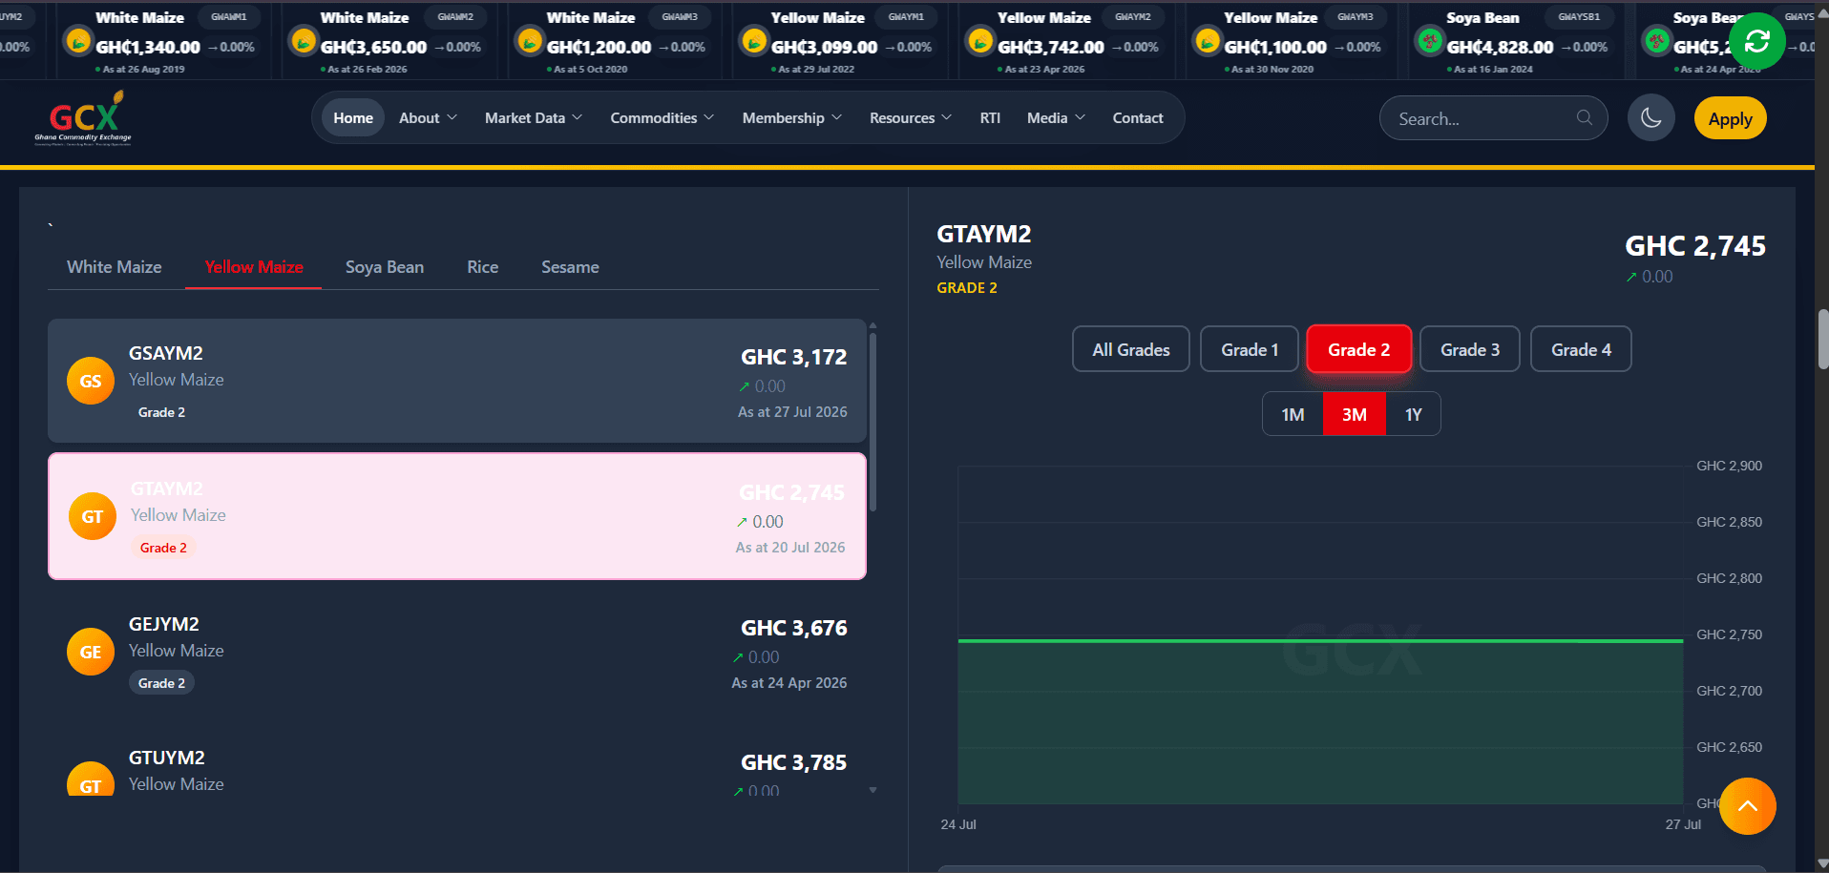Click the magnifier icon in search box

(x=1585, y=118)
